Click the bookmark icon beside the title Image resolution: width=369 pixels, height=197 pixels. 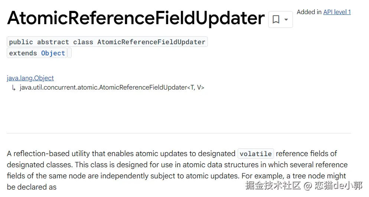pos(276,20)
